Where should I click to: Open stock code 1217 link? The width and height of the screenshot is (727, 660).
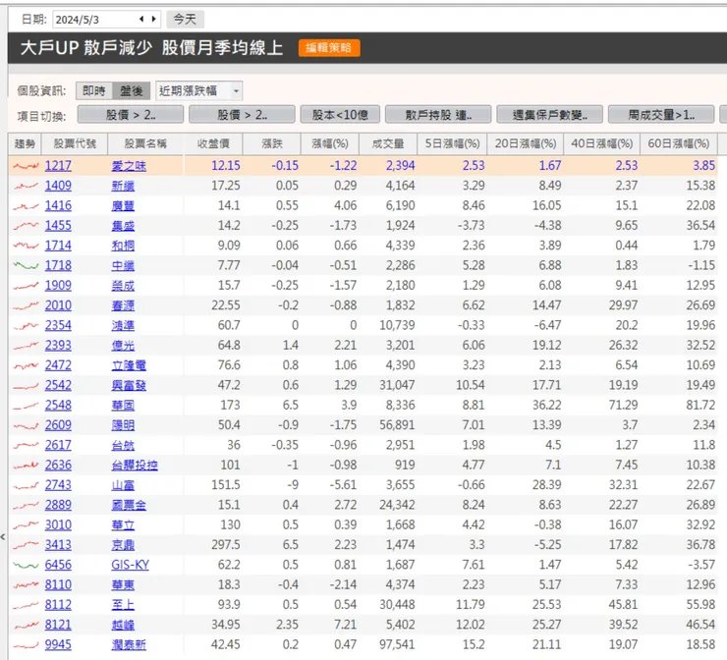click(x=58, y=165)
